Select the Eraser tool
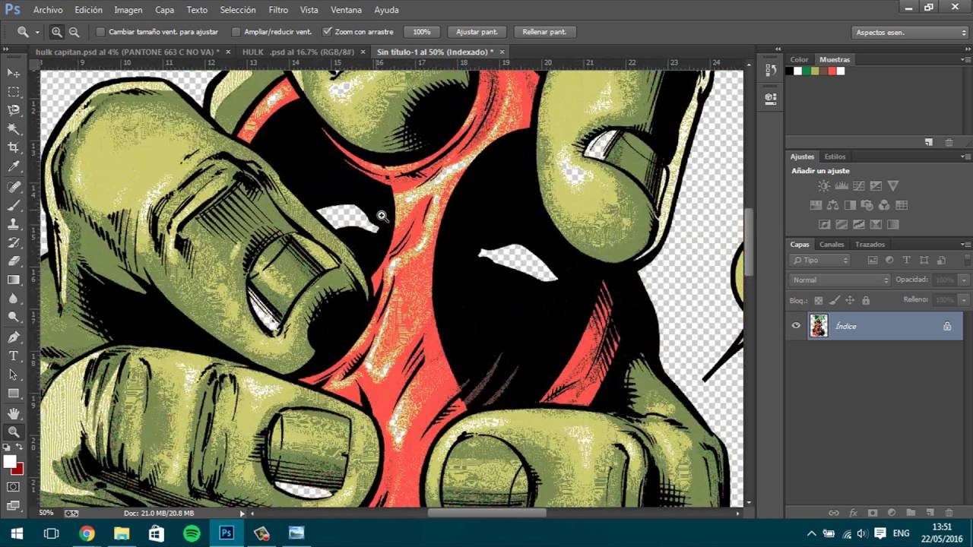Image resolution: width=973 pixels, height=547 pixels. (14, 261)
